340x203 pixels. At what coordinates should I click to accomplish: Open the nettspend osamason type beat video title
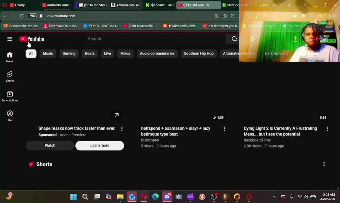(176, 131)
